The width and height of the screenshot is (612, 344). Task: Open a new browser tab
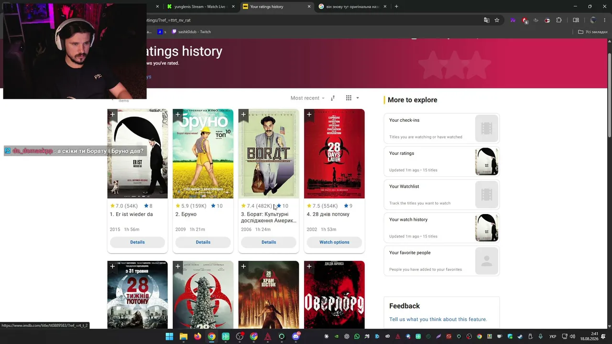point(396,7)
